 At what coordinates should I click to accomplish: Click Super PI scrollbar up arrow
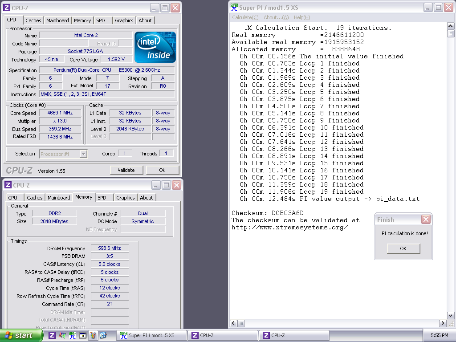click(450, 26)
